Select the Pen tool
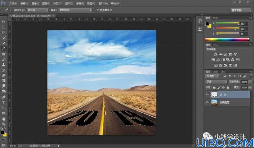 coord(4,97)
